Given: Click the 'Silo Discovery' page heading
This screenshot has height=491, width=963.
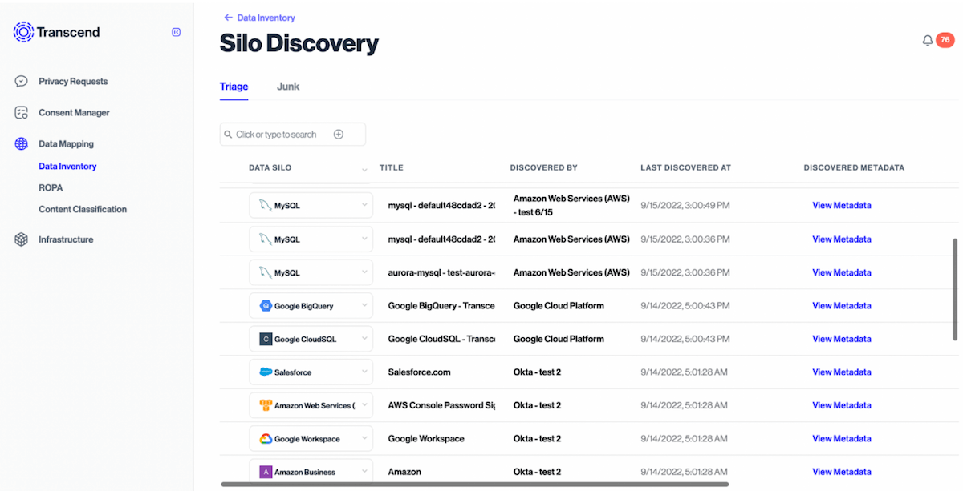Looking at the screenshot, I should coord(299,43).
